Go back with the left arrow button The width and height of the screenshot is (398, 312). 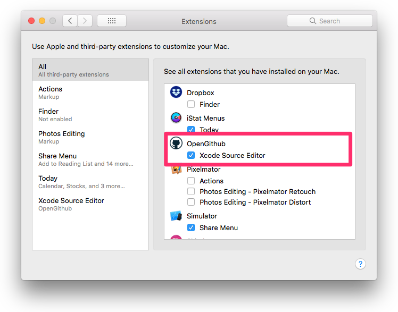pyautogui.click(x=70, y=21)
